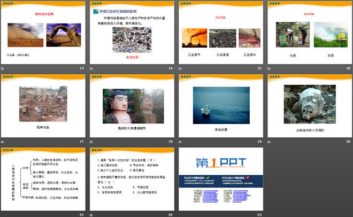Viewport: 353px width, 217px height.
Task: Click the animation star icon under slide 15
Action: tap(180, 68)
